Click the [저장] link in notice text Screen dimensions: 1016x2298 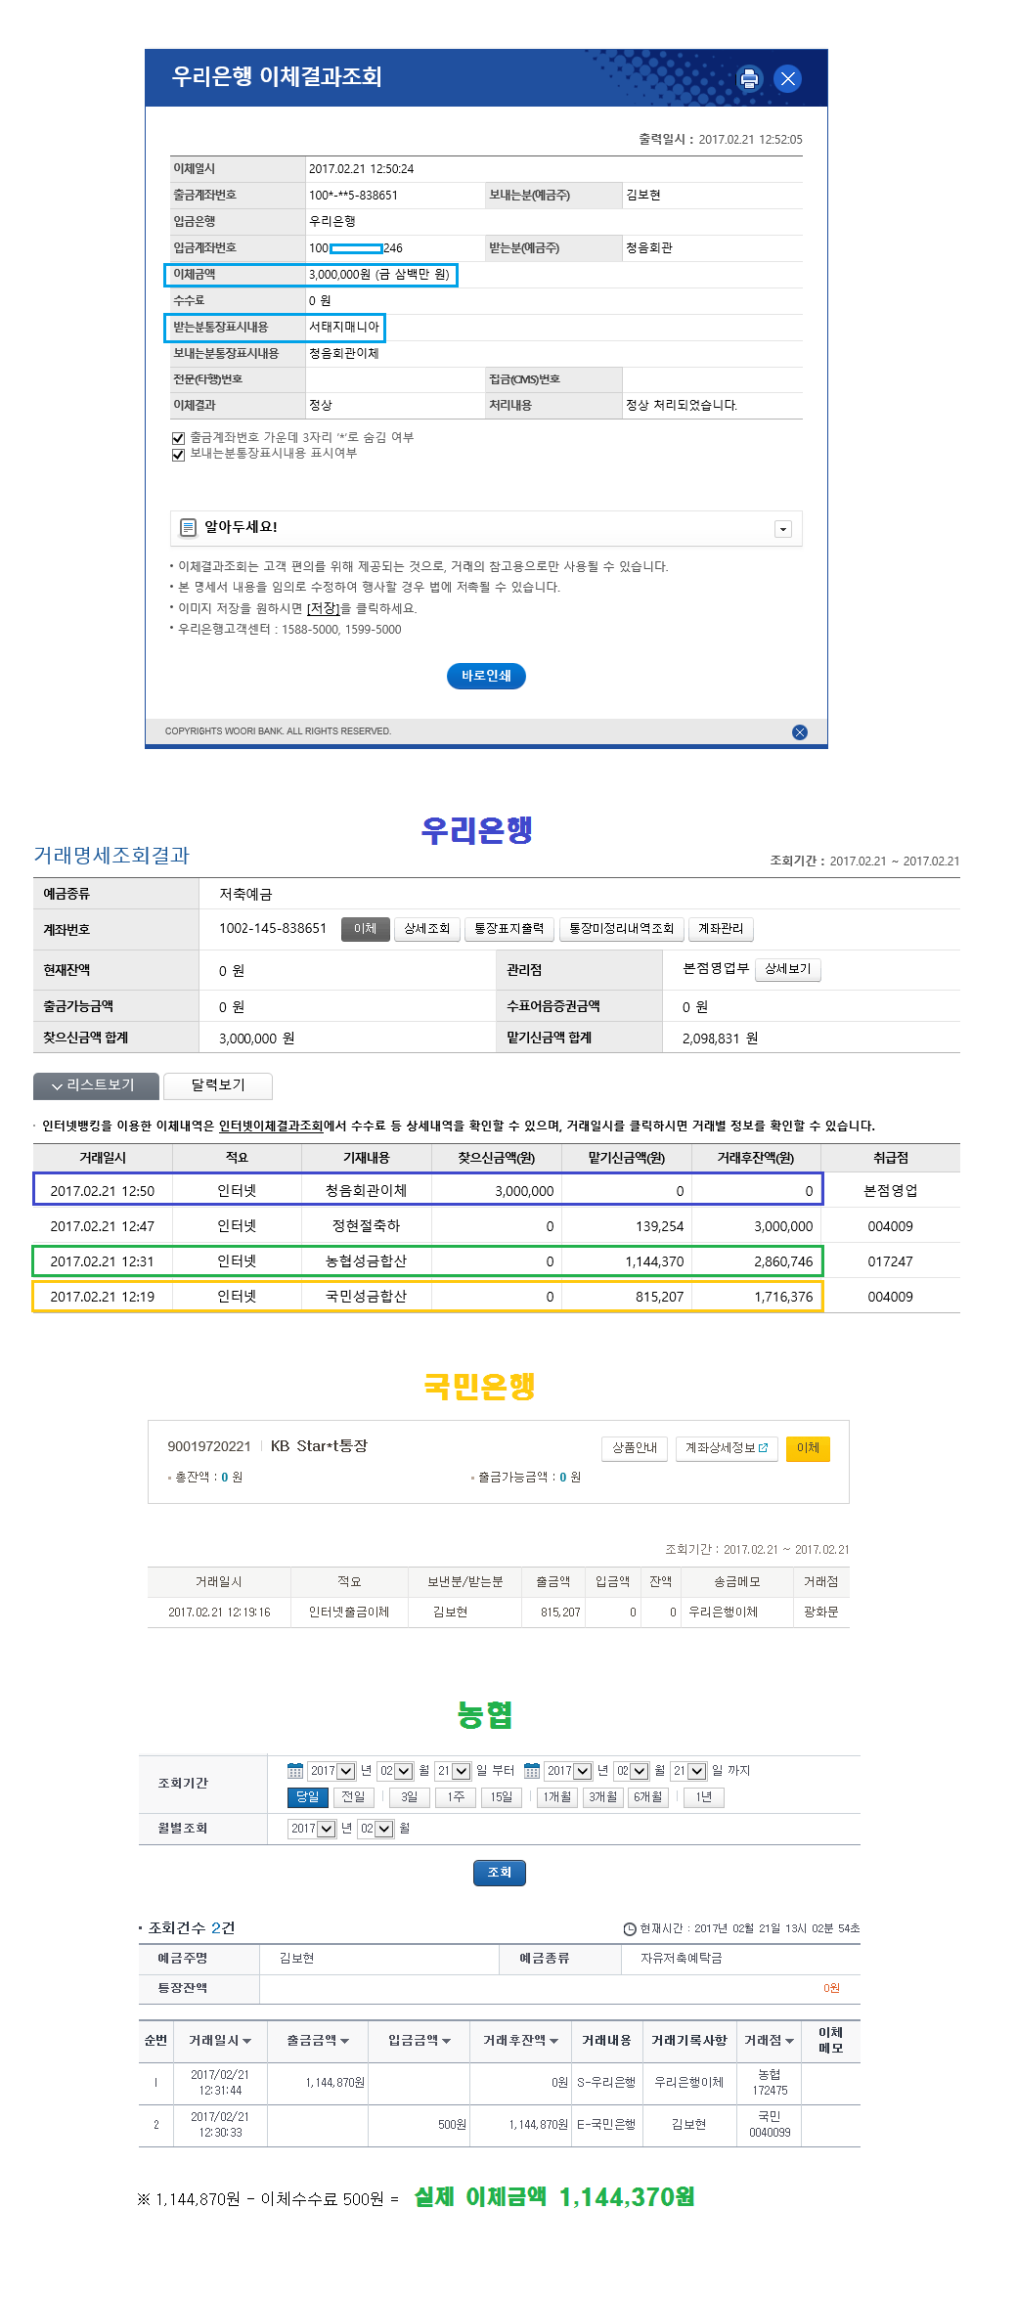pyautogui.click(x=324, y=608)
